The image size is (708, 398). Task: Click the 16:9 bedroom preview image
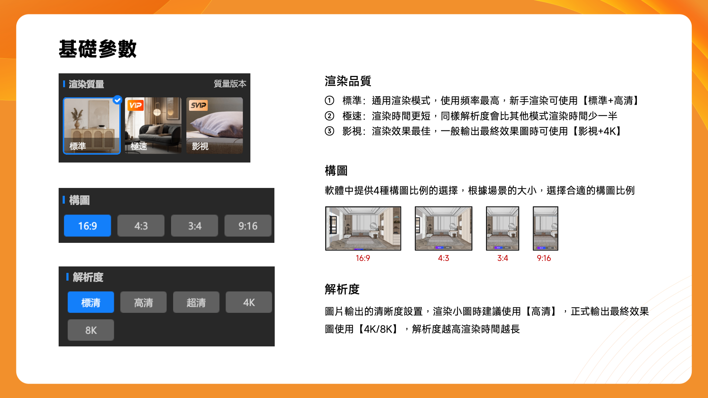(363, 228)
